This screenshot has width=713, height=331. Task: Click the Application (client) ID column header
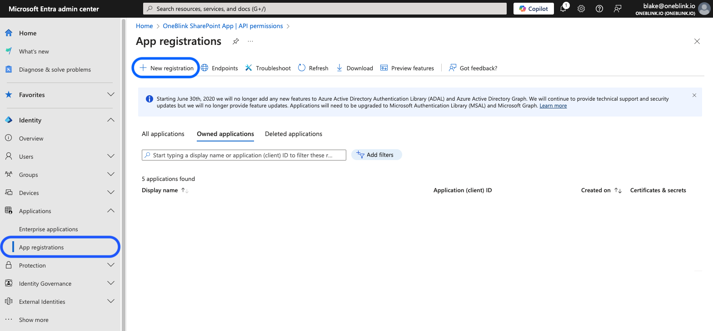pyautogui.click(x=463, y=190)
